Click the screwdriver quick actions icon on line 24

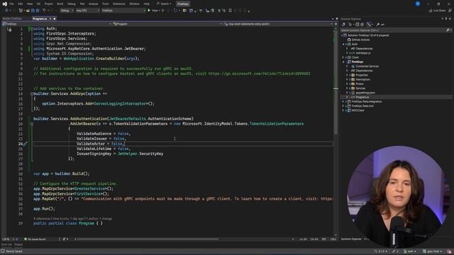pyautogui.click(x=25, y=144)
